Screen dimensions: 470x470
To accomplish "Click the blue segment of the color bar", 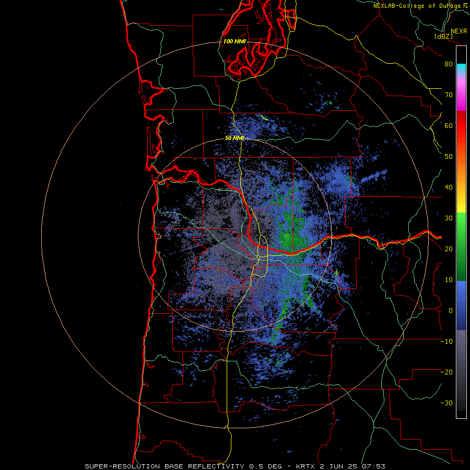I will [x=461, y=305].
